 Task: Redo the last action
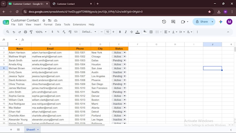click(x=19, y=32)
